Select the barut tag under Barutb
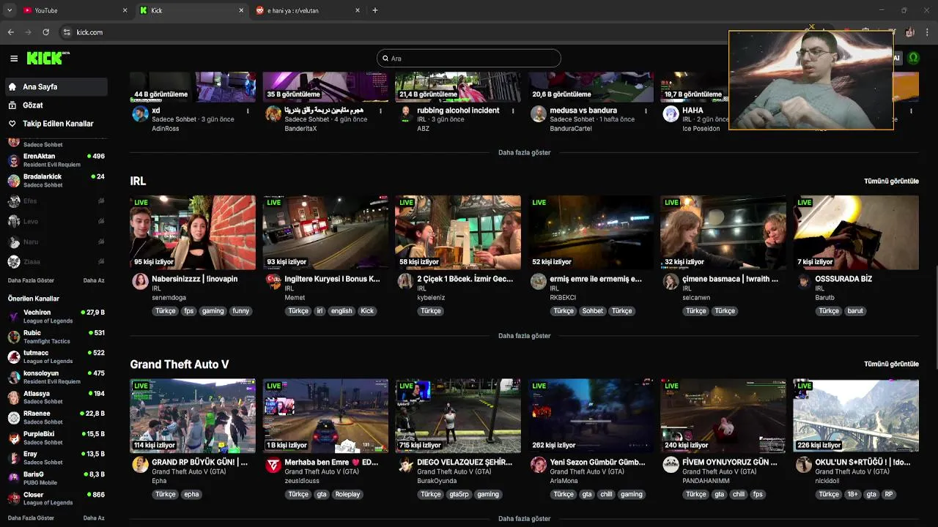Image resolution: width=938 pixels, height=527 pixels. [855, 311]
